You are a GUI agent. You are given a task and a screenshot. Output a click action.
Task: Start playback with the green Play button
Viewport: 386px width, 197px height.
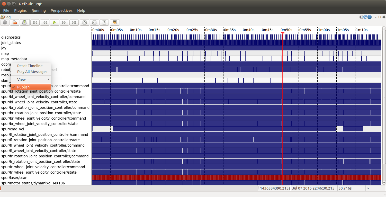(x=54, y=23)
